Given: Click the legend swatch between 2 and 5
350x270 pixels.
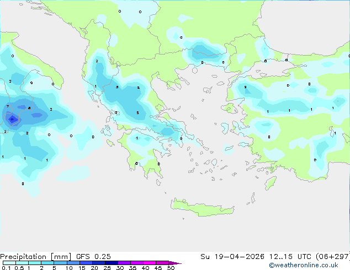Looking at the screenshot, I should (x=47, y=263).
